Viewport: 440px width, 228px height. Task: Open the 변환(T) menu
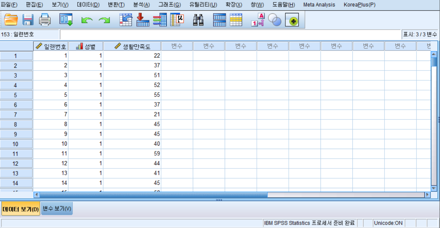point(116,5)
